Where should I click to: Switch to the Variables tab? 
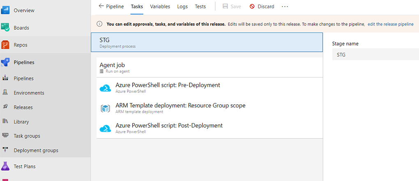coord(160,7)
